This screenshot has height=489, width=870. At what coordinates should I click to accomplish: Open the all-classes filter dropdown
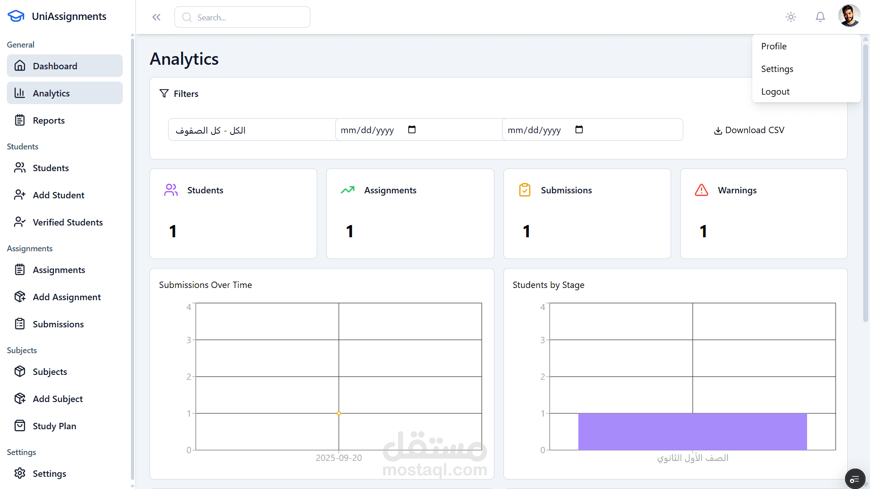[x=251, y=130]
